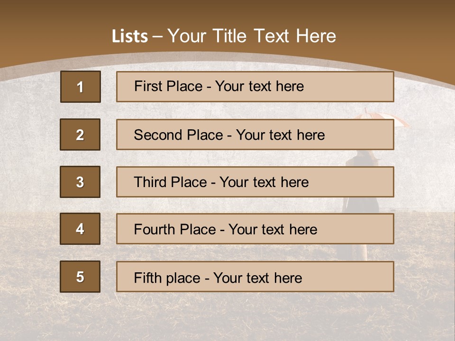Click the word 'Third' in the list
455x341 pixels.
[151, 182]
